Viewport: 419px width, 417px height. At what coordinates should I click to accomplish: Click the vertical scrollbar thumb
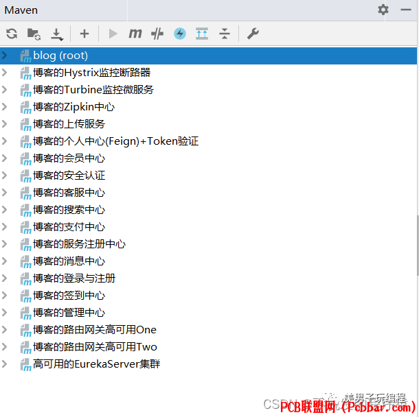point(418,245)
